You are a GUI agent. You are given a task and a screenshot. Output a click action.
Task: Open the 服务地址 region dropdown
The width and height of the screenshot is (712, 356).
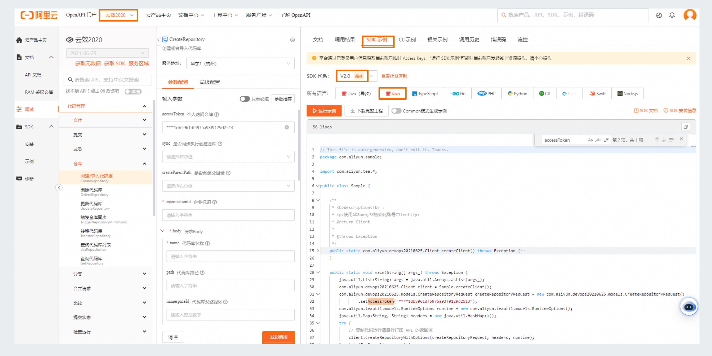241,64
